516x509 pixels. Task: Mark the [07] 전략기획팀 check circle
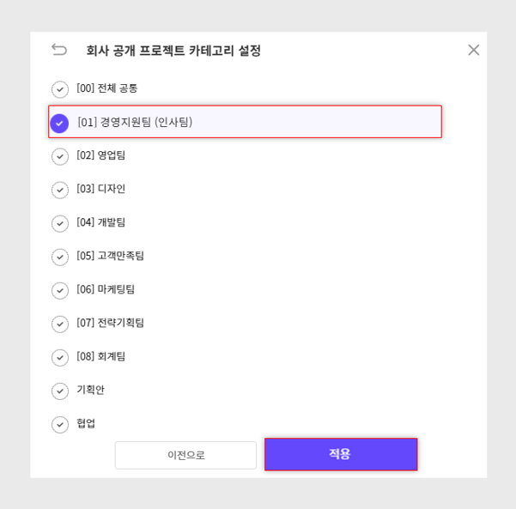point(60,324)
